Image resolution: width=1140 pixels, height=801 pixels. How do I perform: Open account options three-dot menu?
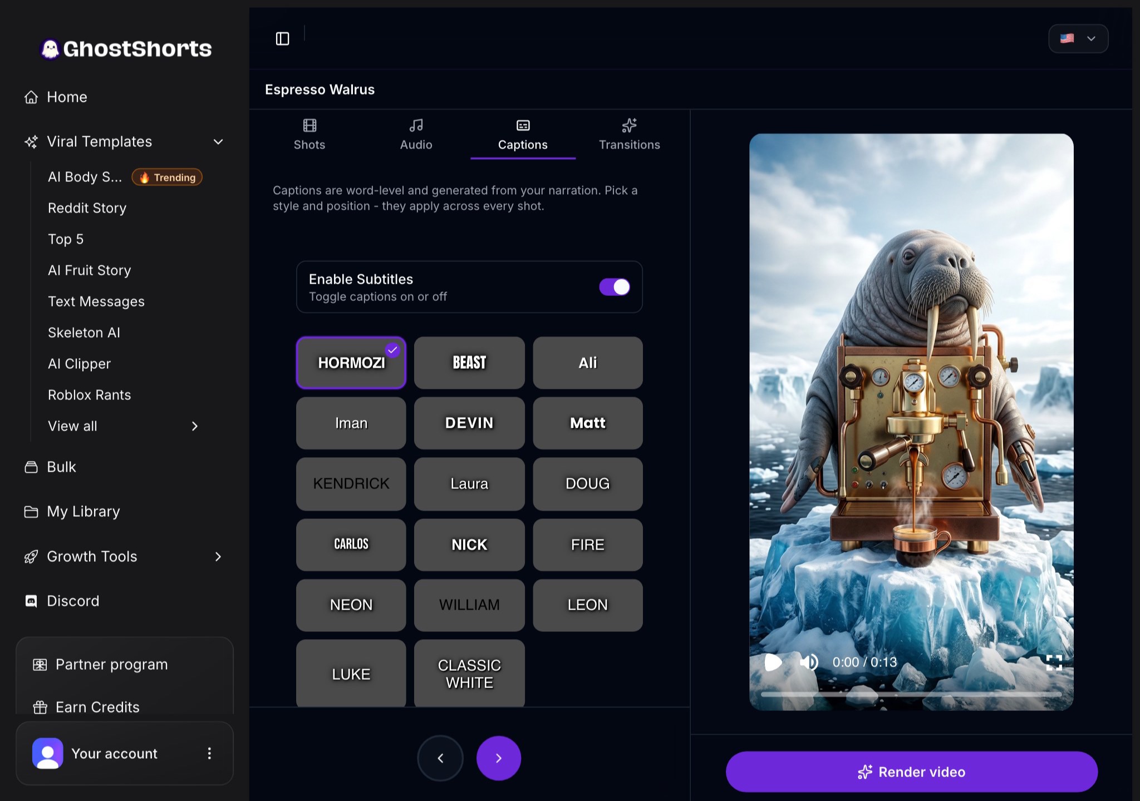(x=209, y=753)
